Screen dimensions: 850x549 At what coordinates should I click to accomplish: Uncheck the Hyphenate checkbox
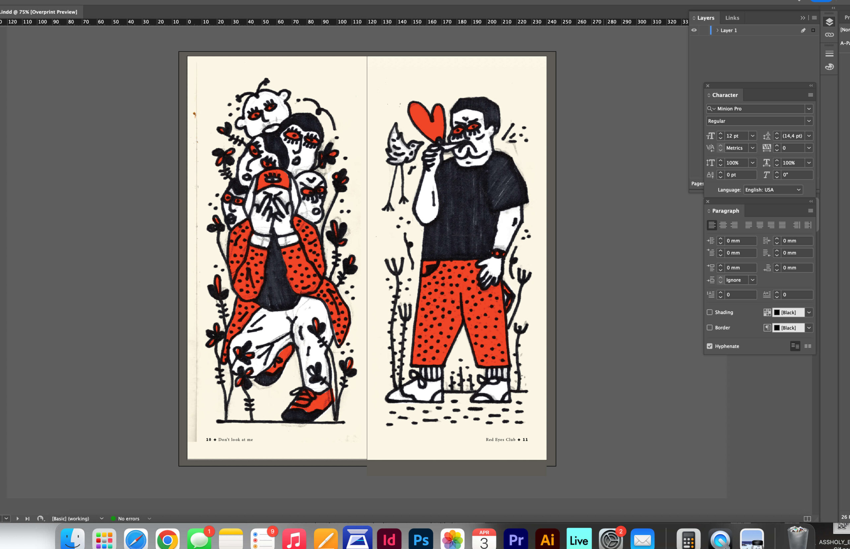coord(710,346)
